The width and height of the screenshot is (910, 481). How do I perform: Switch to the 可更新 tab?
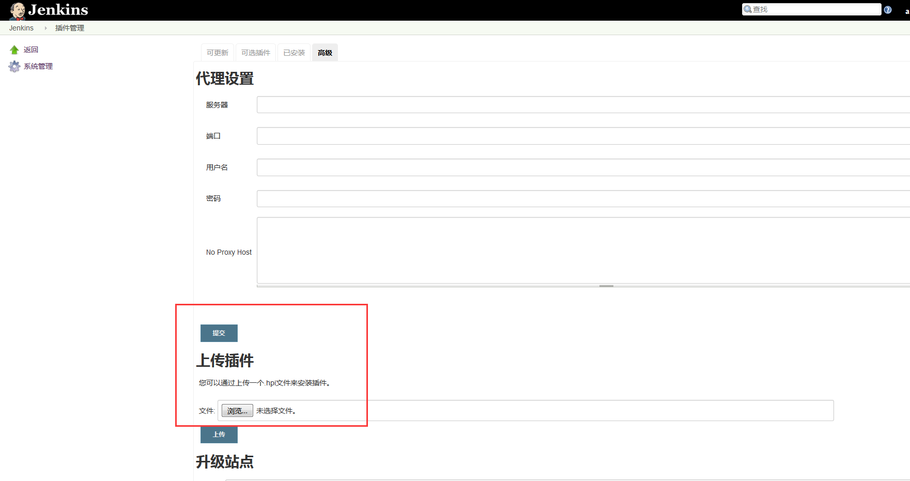coord(218,53)
